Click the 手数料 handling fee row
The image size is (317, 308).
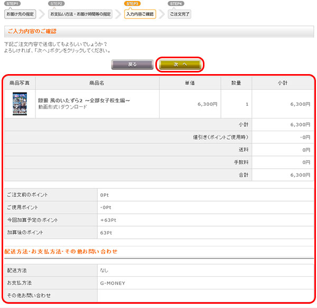pyautogui.click(x=158, y=162)
